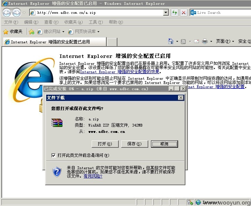Screen dimensions: 251x206
Task: Click the file name text a.zip
Action: pos(94,119)
